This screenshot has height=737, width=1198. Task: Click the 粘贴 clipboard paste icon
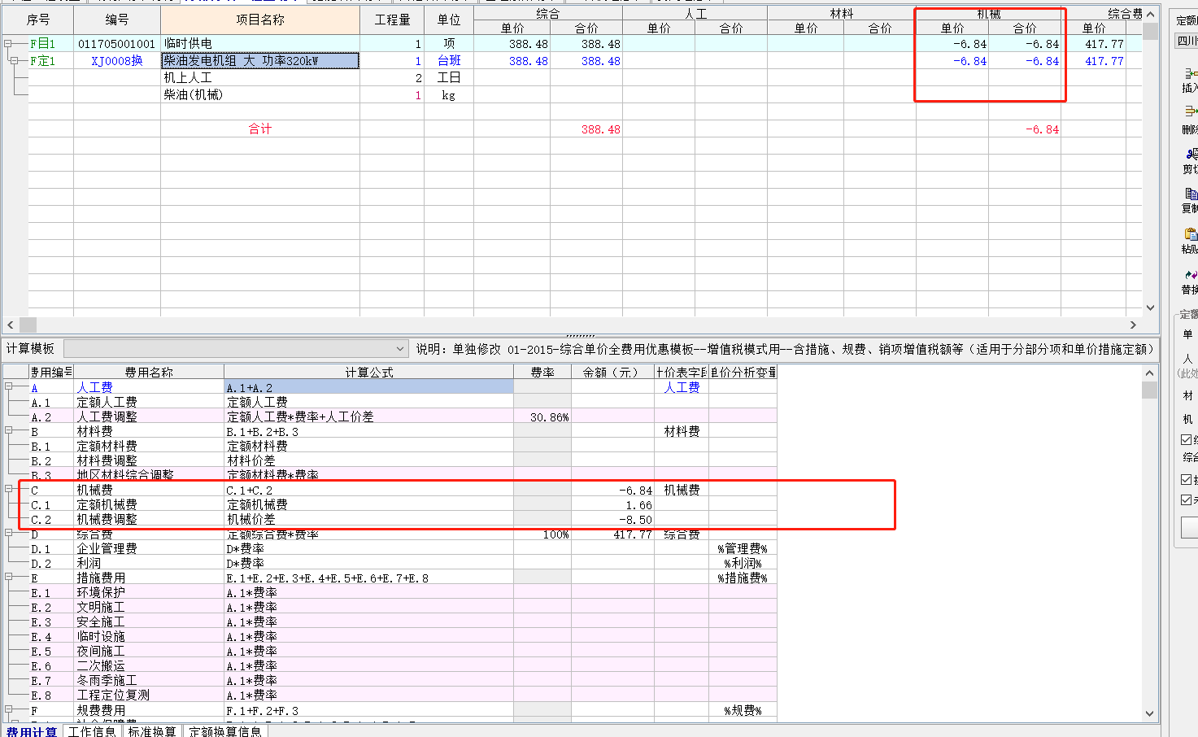(1191, 234)
